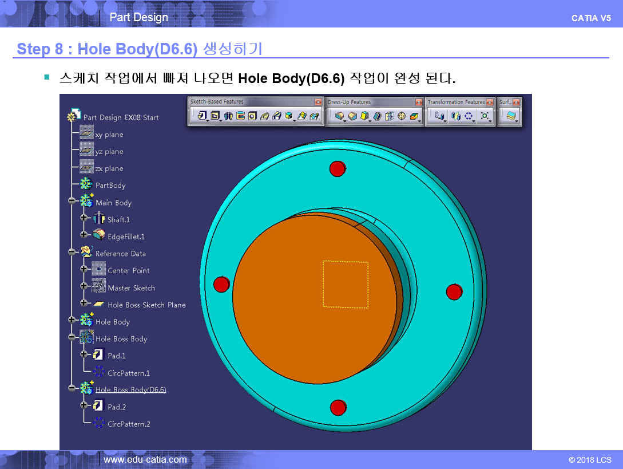Screen dimensions: 623x469
Task: Click the Chamfer tool icon
Action: pyautogui.click(x=352, y=116)
